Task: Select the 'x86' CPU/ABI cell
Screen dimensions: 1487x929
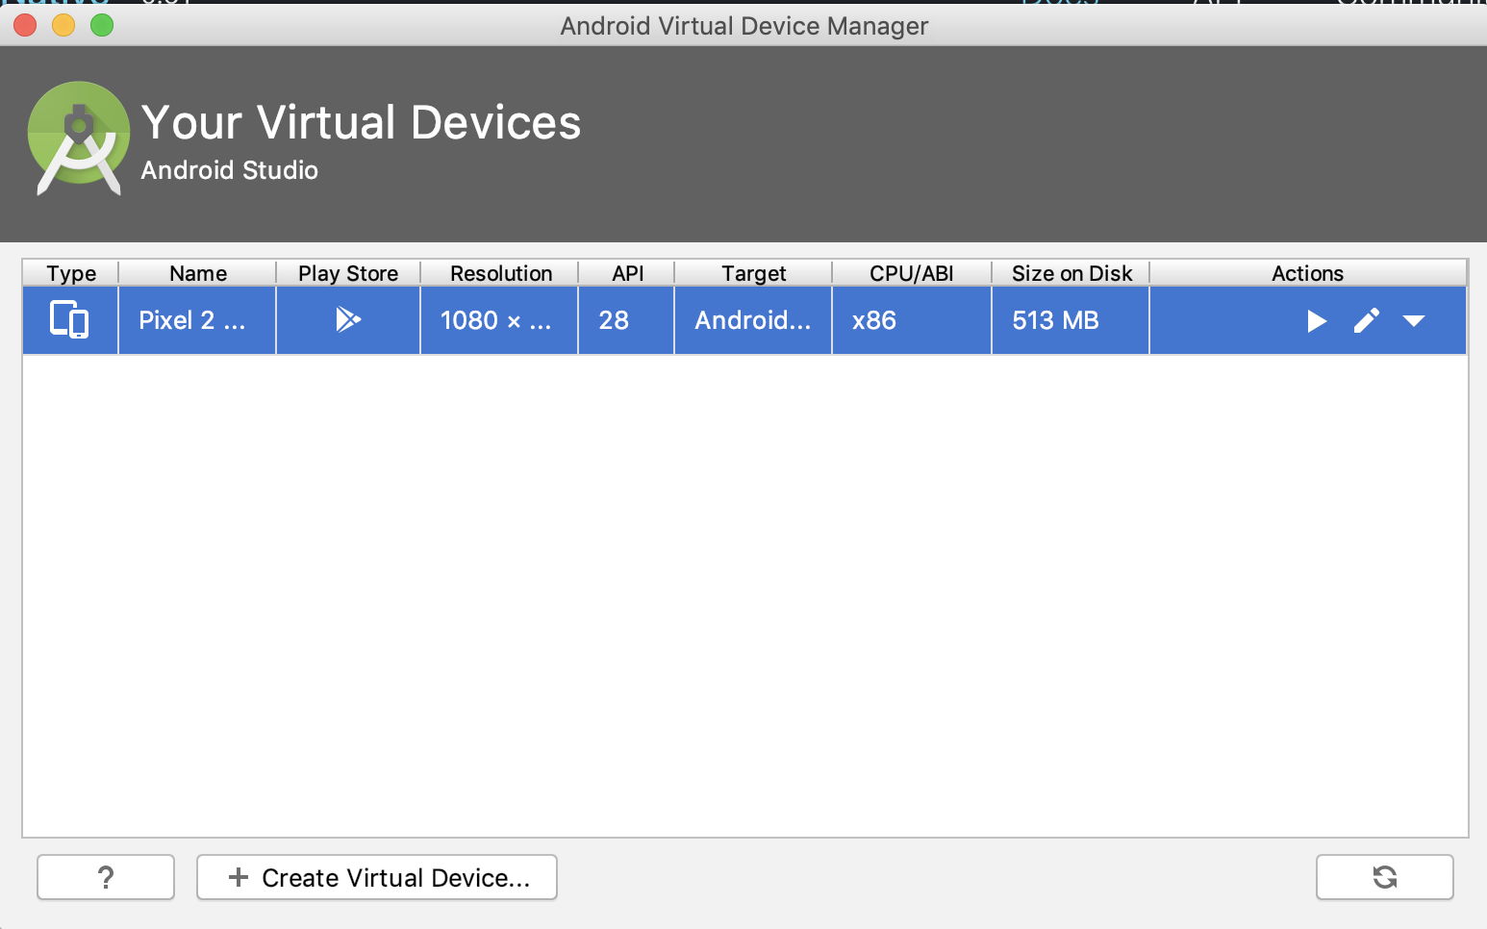Action: [x=912, y=320]
